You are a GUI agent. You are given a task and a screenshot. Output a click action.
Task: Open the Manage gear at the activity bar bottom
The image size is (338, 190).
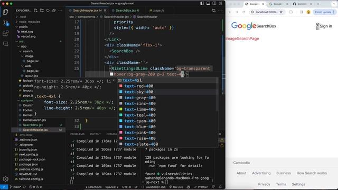6,179
